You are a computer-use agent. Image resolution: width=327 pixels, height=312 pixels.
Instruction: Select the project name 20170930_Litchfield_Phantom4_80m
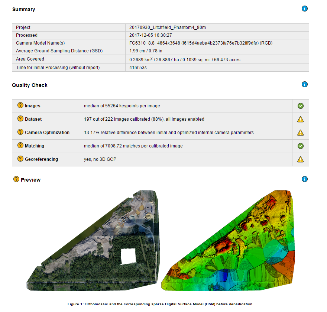click(168, 27)
